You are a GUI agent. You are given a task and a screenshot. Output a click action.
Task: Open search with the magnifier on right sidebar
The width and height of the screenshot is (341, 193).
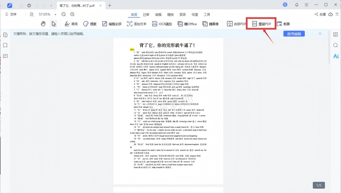point(335,45)
